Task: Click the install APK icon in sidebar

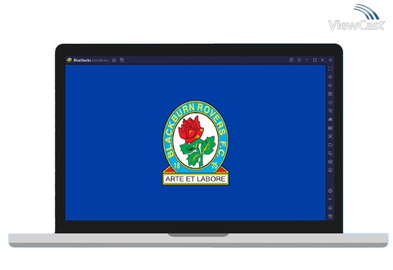Action: [x=330, y=119]
